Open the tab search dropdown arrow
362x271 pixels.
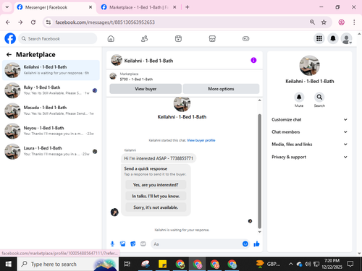7,7
